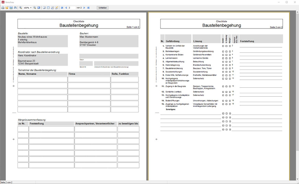Zoom out using the magnifier minus icon
The width and height of the screenshot is (299, 184).
click(x=35, y=8)
